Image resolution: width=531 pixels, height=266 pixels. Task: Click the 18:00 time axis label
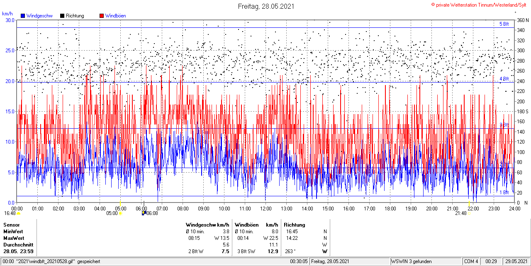point(390,208)
